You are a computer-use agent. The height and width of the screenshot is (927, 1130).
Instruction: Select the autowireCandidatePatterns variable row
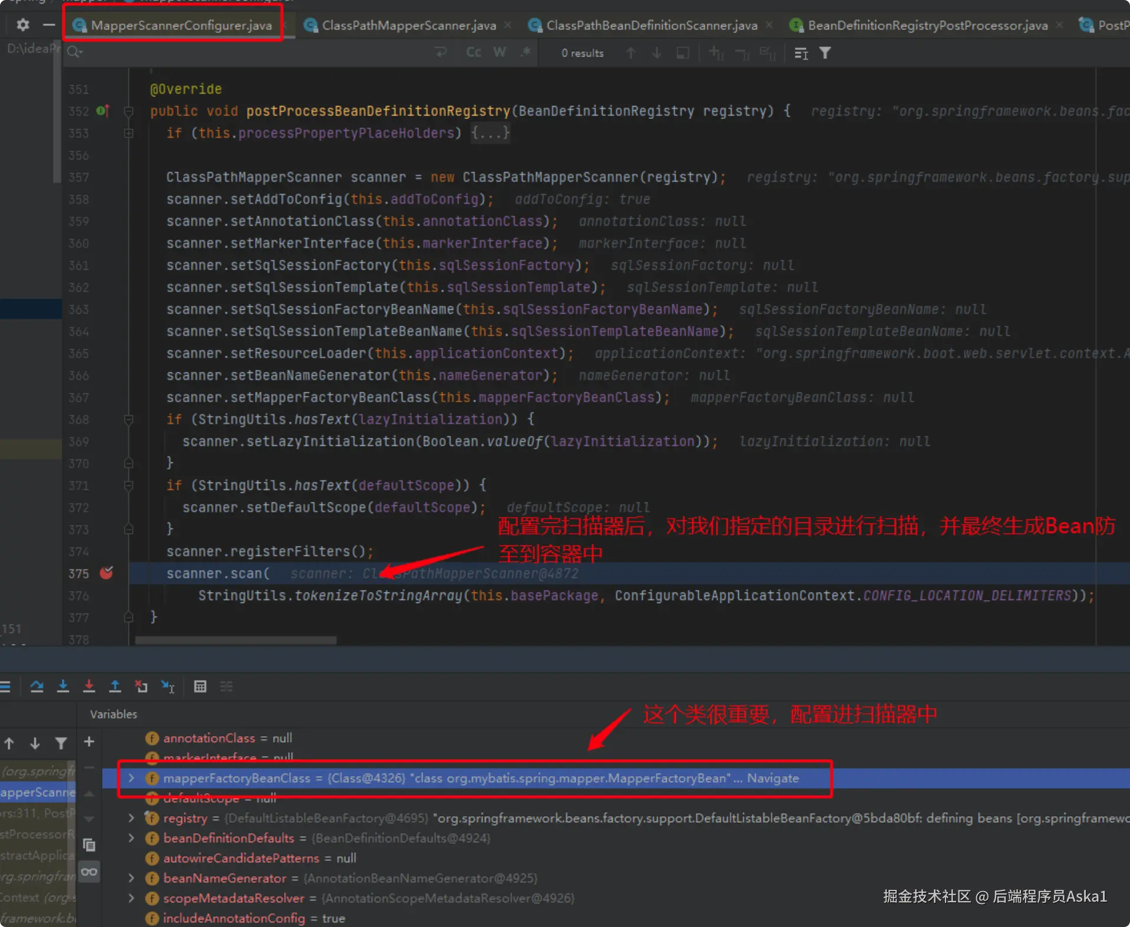[616, 858]
